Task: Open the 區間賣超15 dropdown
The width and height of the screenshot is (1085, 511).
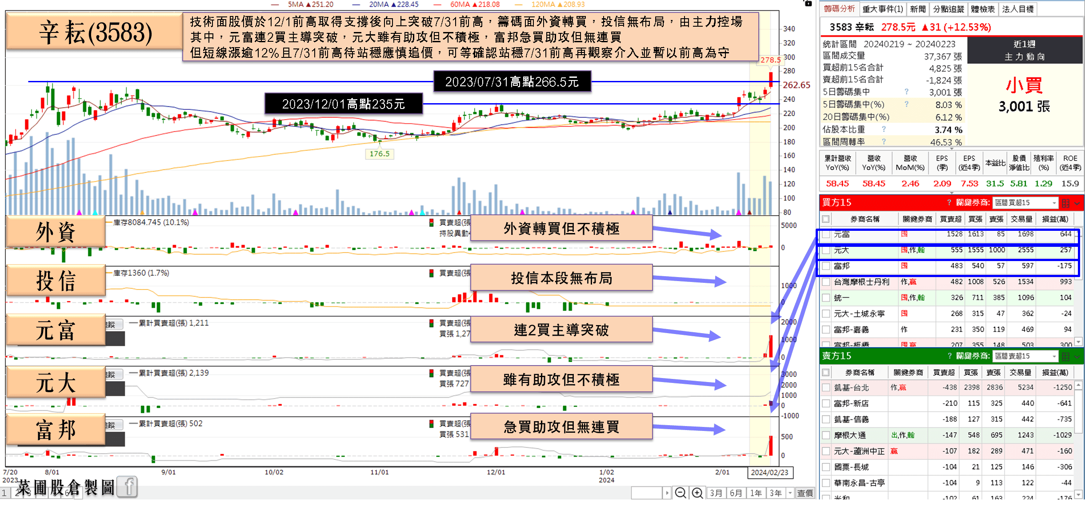Action: click(1025, 356)
